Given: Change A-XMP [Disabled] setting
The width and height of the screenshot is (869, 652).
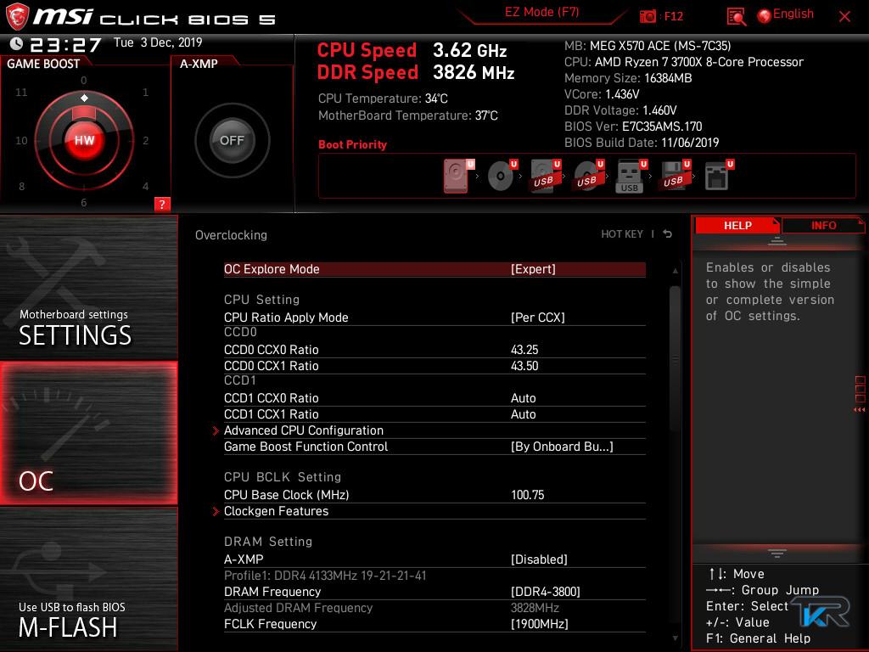Looking at the screenshot, I should click(434, 559).
